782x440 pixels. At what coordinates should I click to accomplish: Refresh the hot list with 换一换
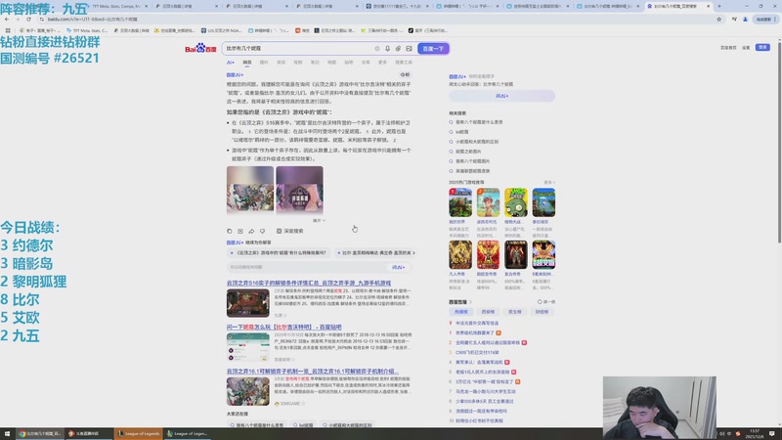546,302
